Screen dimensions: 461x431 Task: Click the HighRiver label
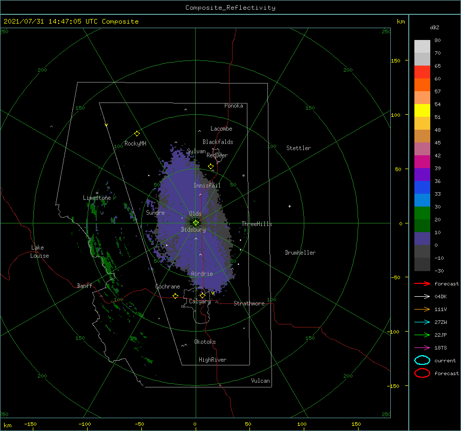tap(213, 360)
